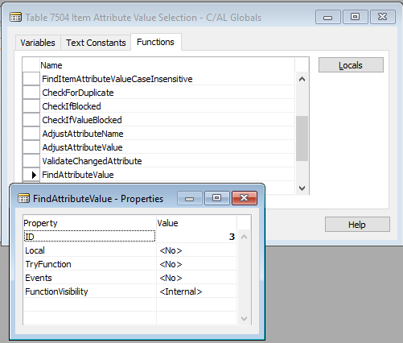This screenshot has width=403, height=343.
Task: Open Locals for selected function
Action: 351,65
